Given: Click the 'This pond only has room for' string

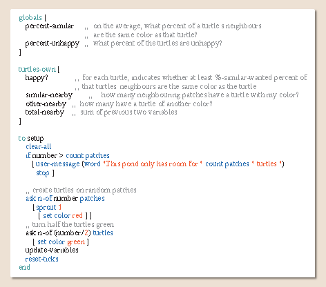Looking at the screenshot, I should [x=153, y=164].
